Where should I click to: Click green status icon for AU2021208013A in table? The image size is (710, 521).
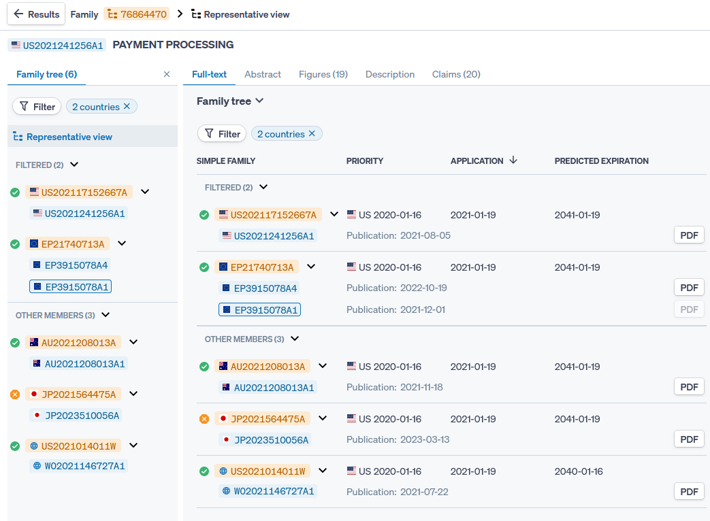(204, 367)
